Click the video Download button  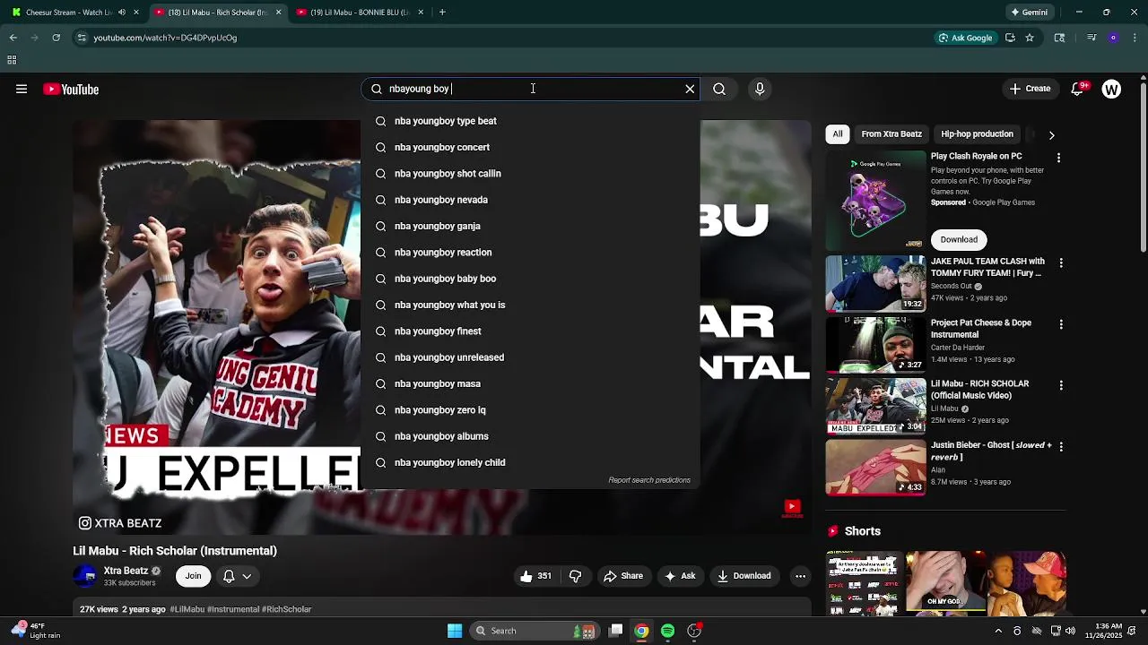point(744,576)
